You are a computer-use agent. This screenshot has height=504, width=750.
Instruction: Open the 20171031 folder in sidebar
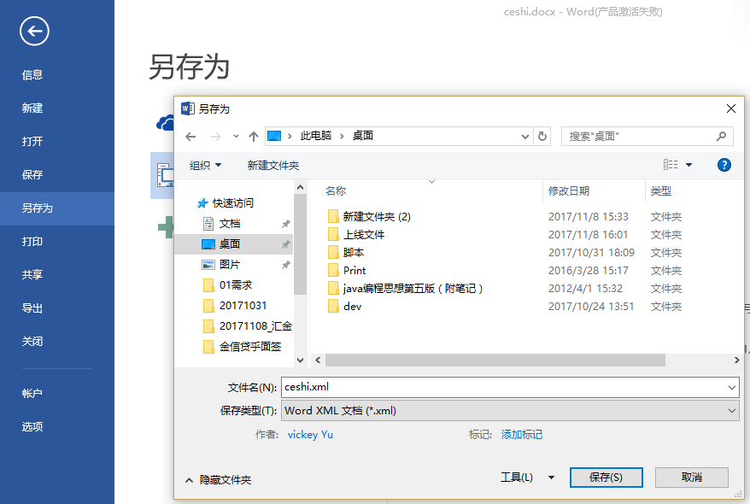[x=235, y=306]
